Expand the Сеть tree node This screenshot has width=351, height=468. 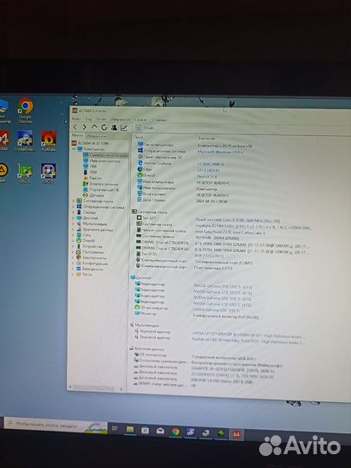74,235
